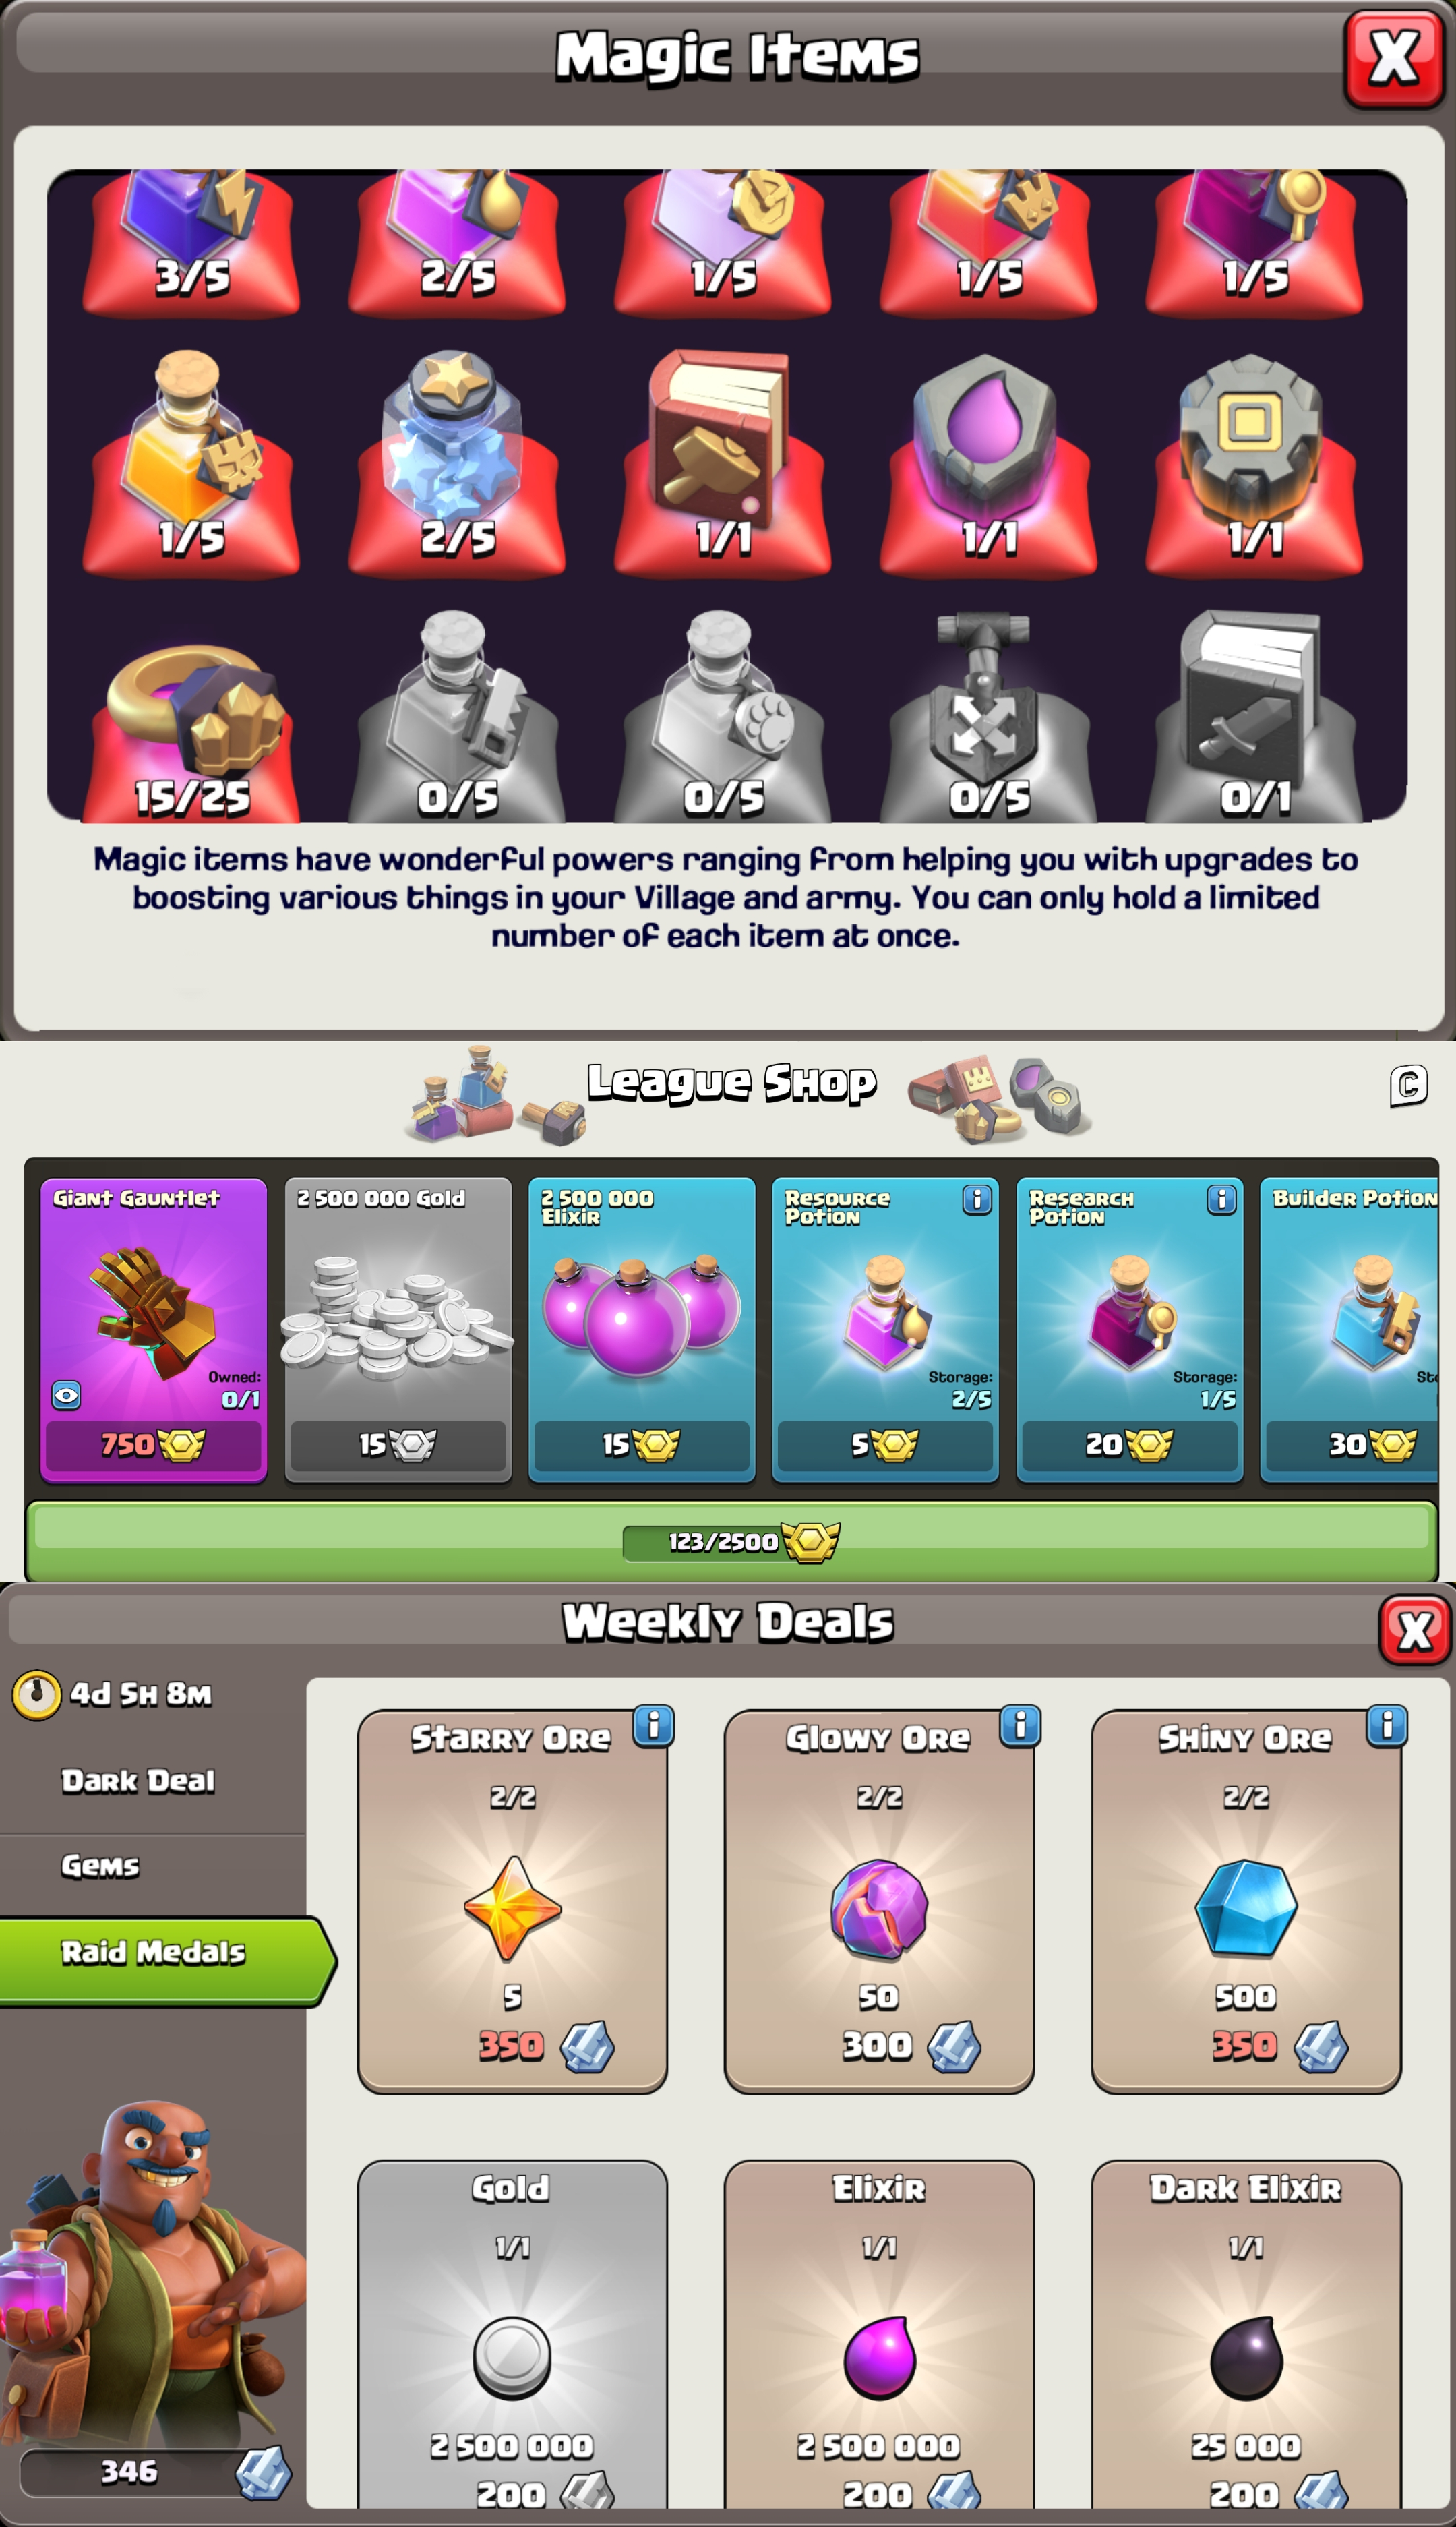This screenshot has width=1456, height=2527.
Task: Tap the star-filled jar magic item
Action: [x=456, y=460]
